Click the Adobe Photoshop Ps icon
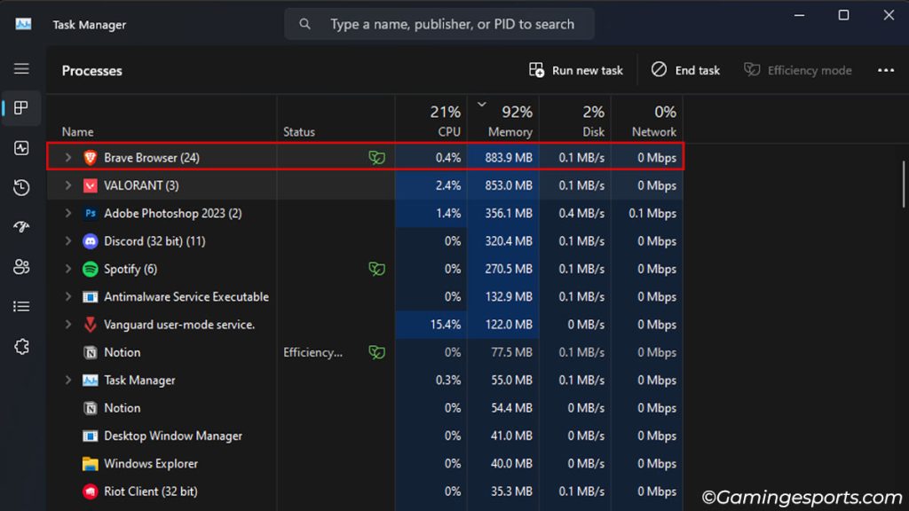 90,213
